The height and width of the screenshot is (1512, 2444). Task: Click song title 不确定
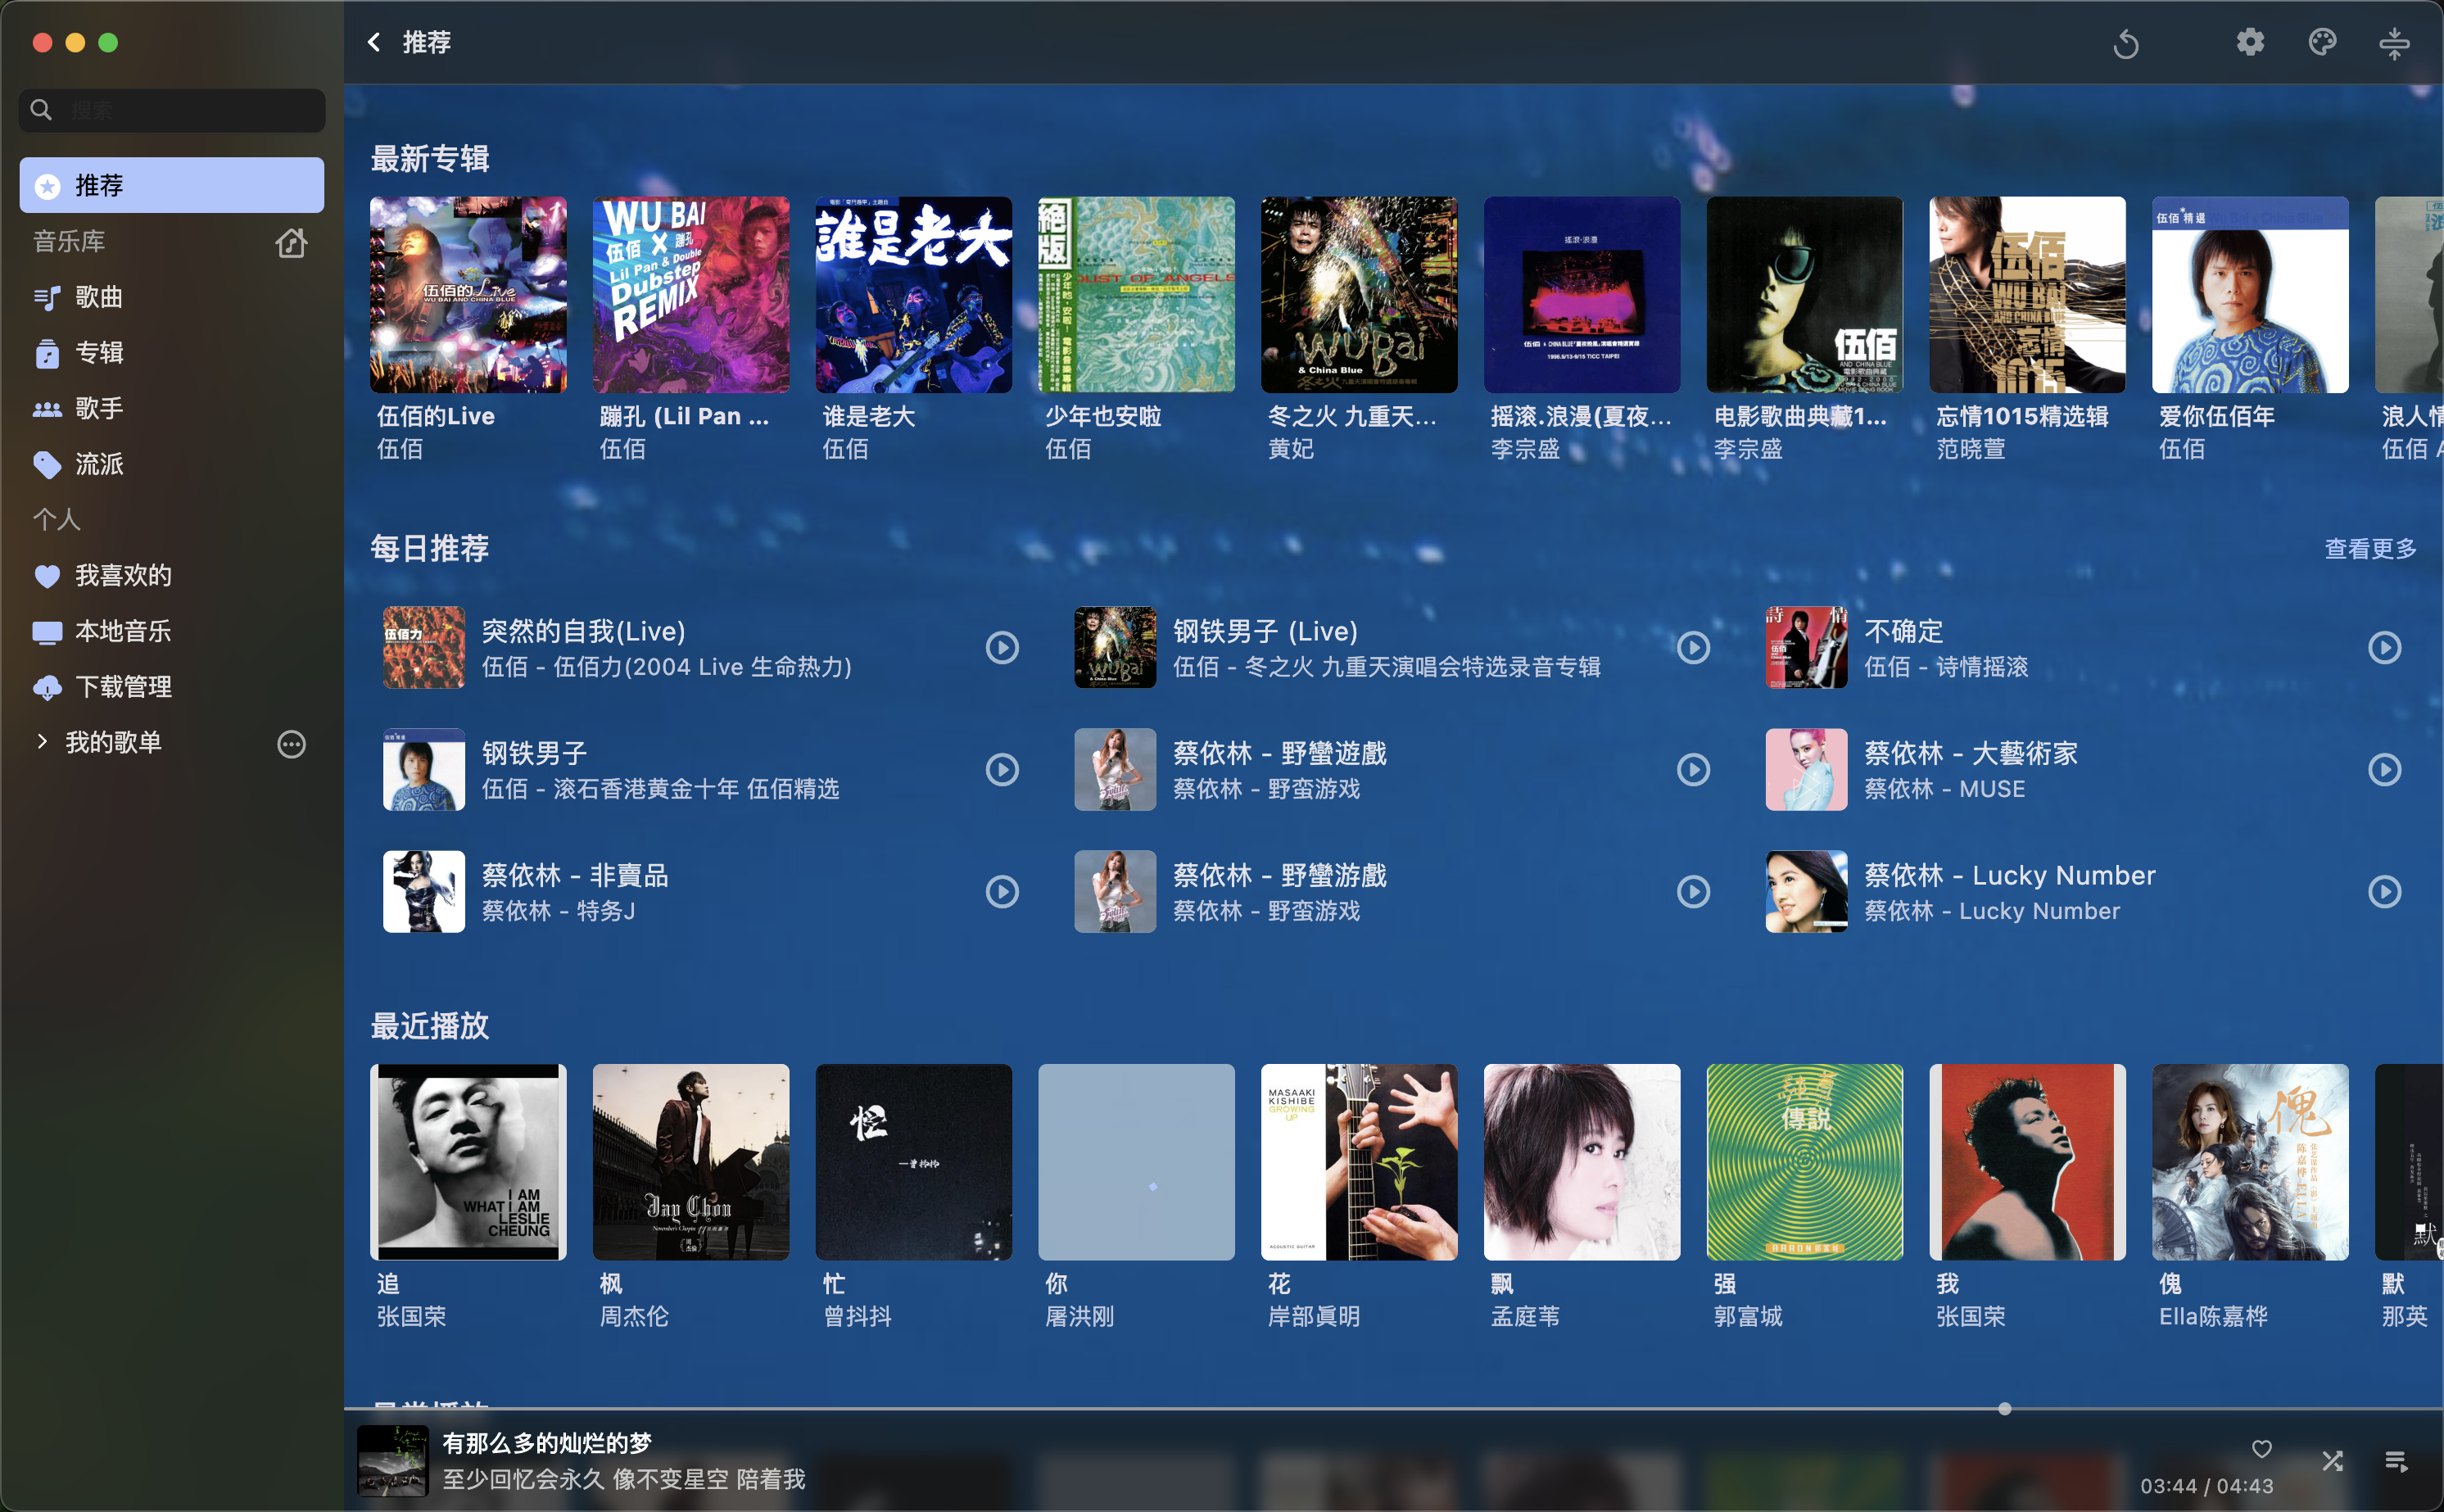(1904, 631)
